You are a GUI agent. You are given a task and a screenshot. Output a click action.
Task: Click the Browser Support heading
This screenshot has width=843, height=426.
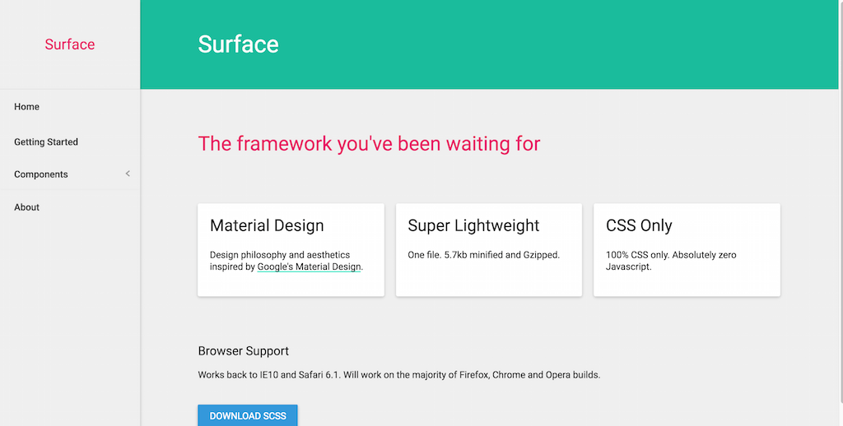tap(243, 351)
